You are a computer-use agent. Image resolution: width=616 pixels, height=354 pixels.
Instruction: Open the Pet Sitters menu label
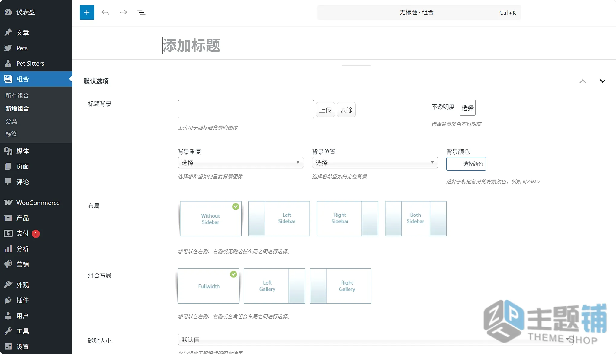(30, 63)
